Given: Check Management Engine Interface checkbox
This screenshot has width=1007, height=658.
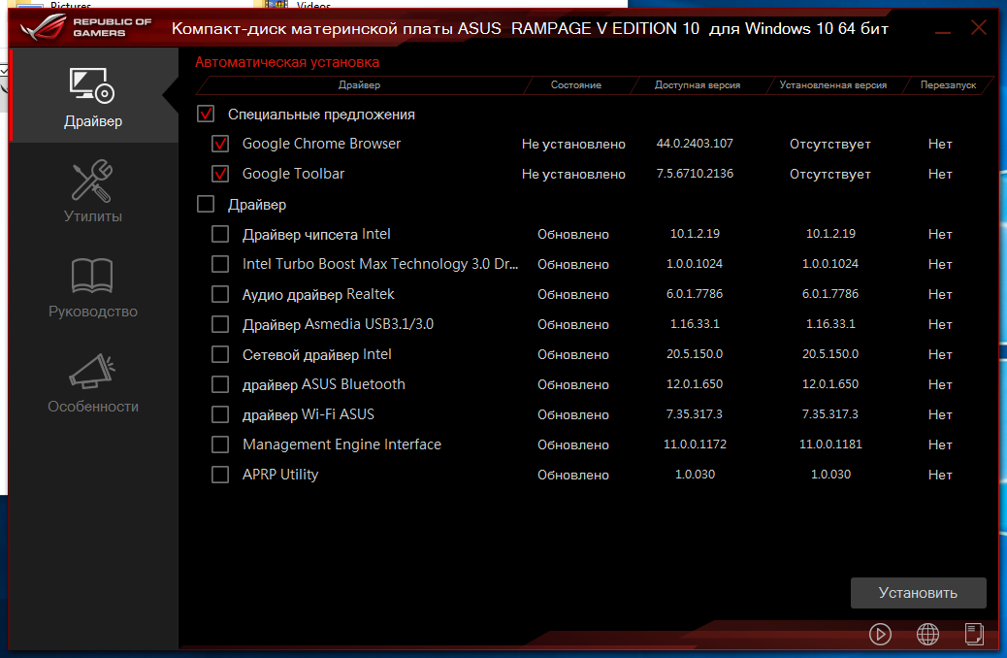Looking at the screenshot, I should (220, 444).
